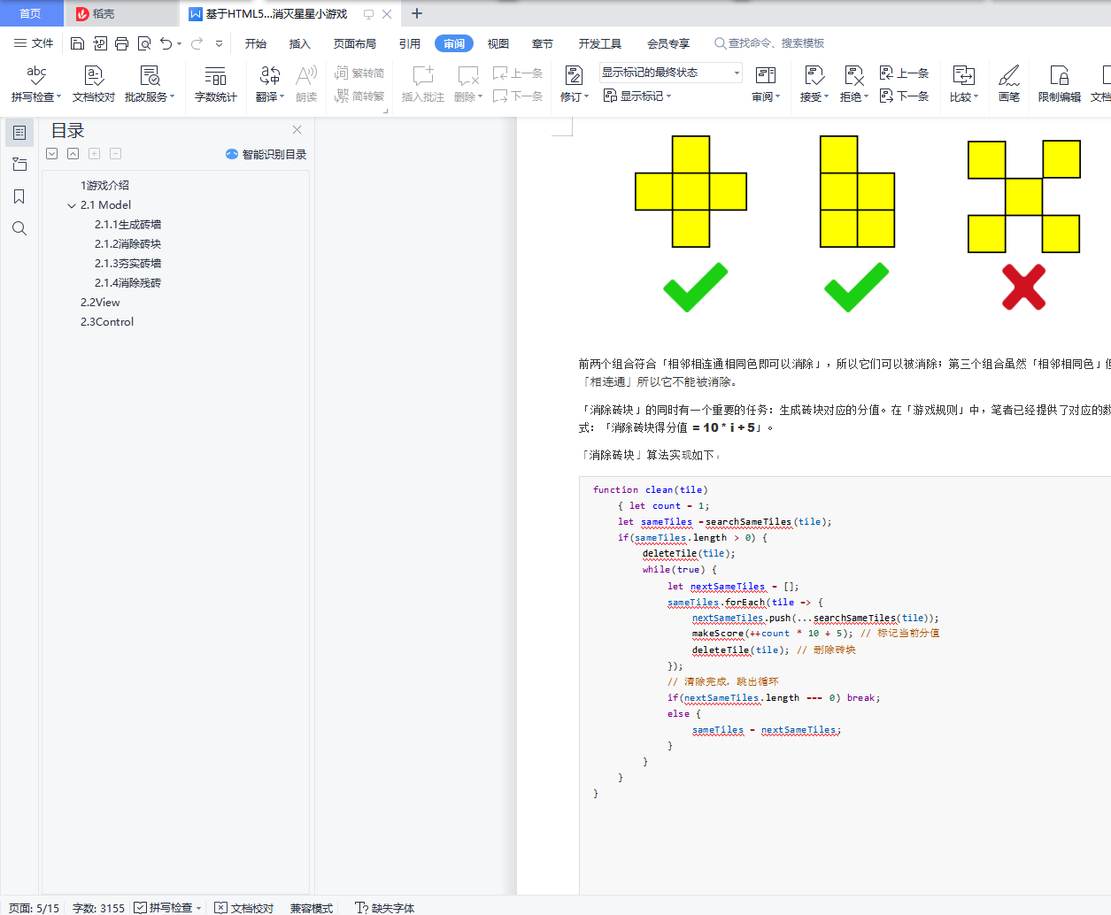
Task: Open the 文件 (File) menu
Action: pyautogui.click(x=34, y=43)
